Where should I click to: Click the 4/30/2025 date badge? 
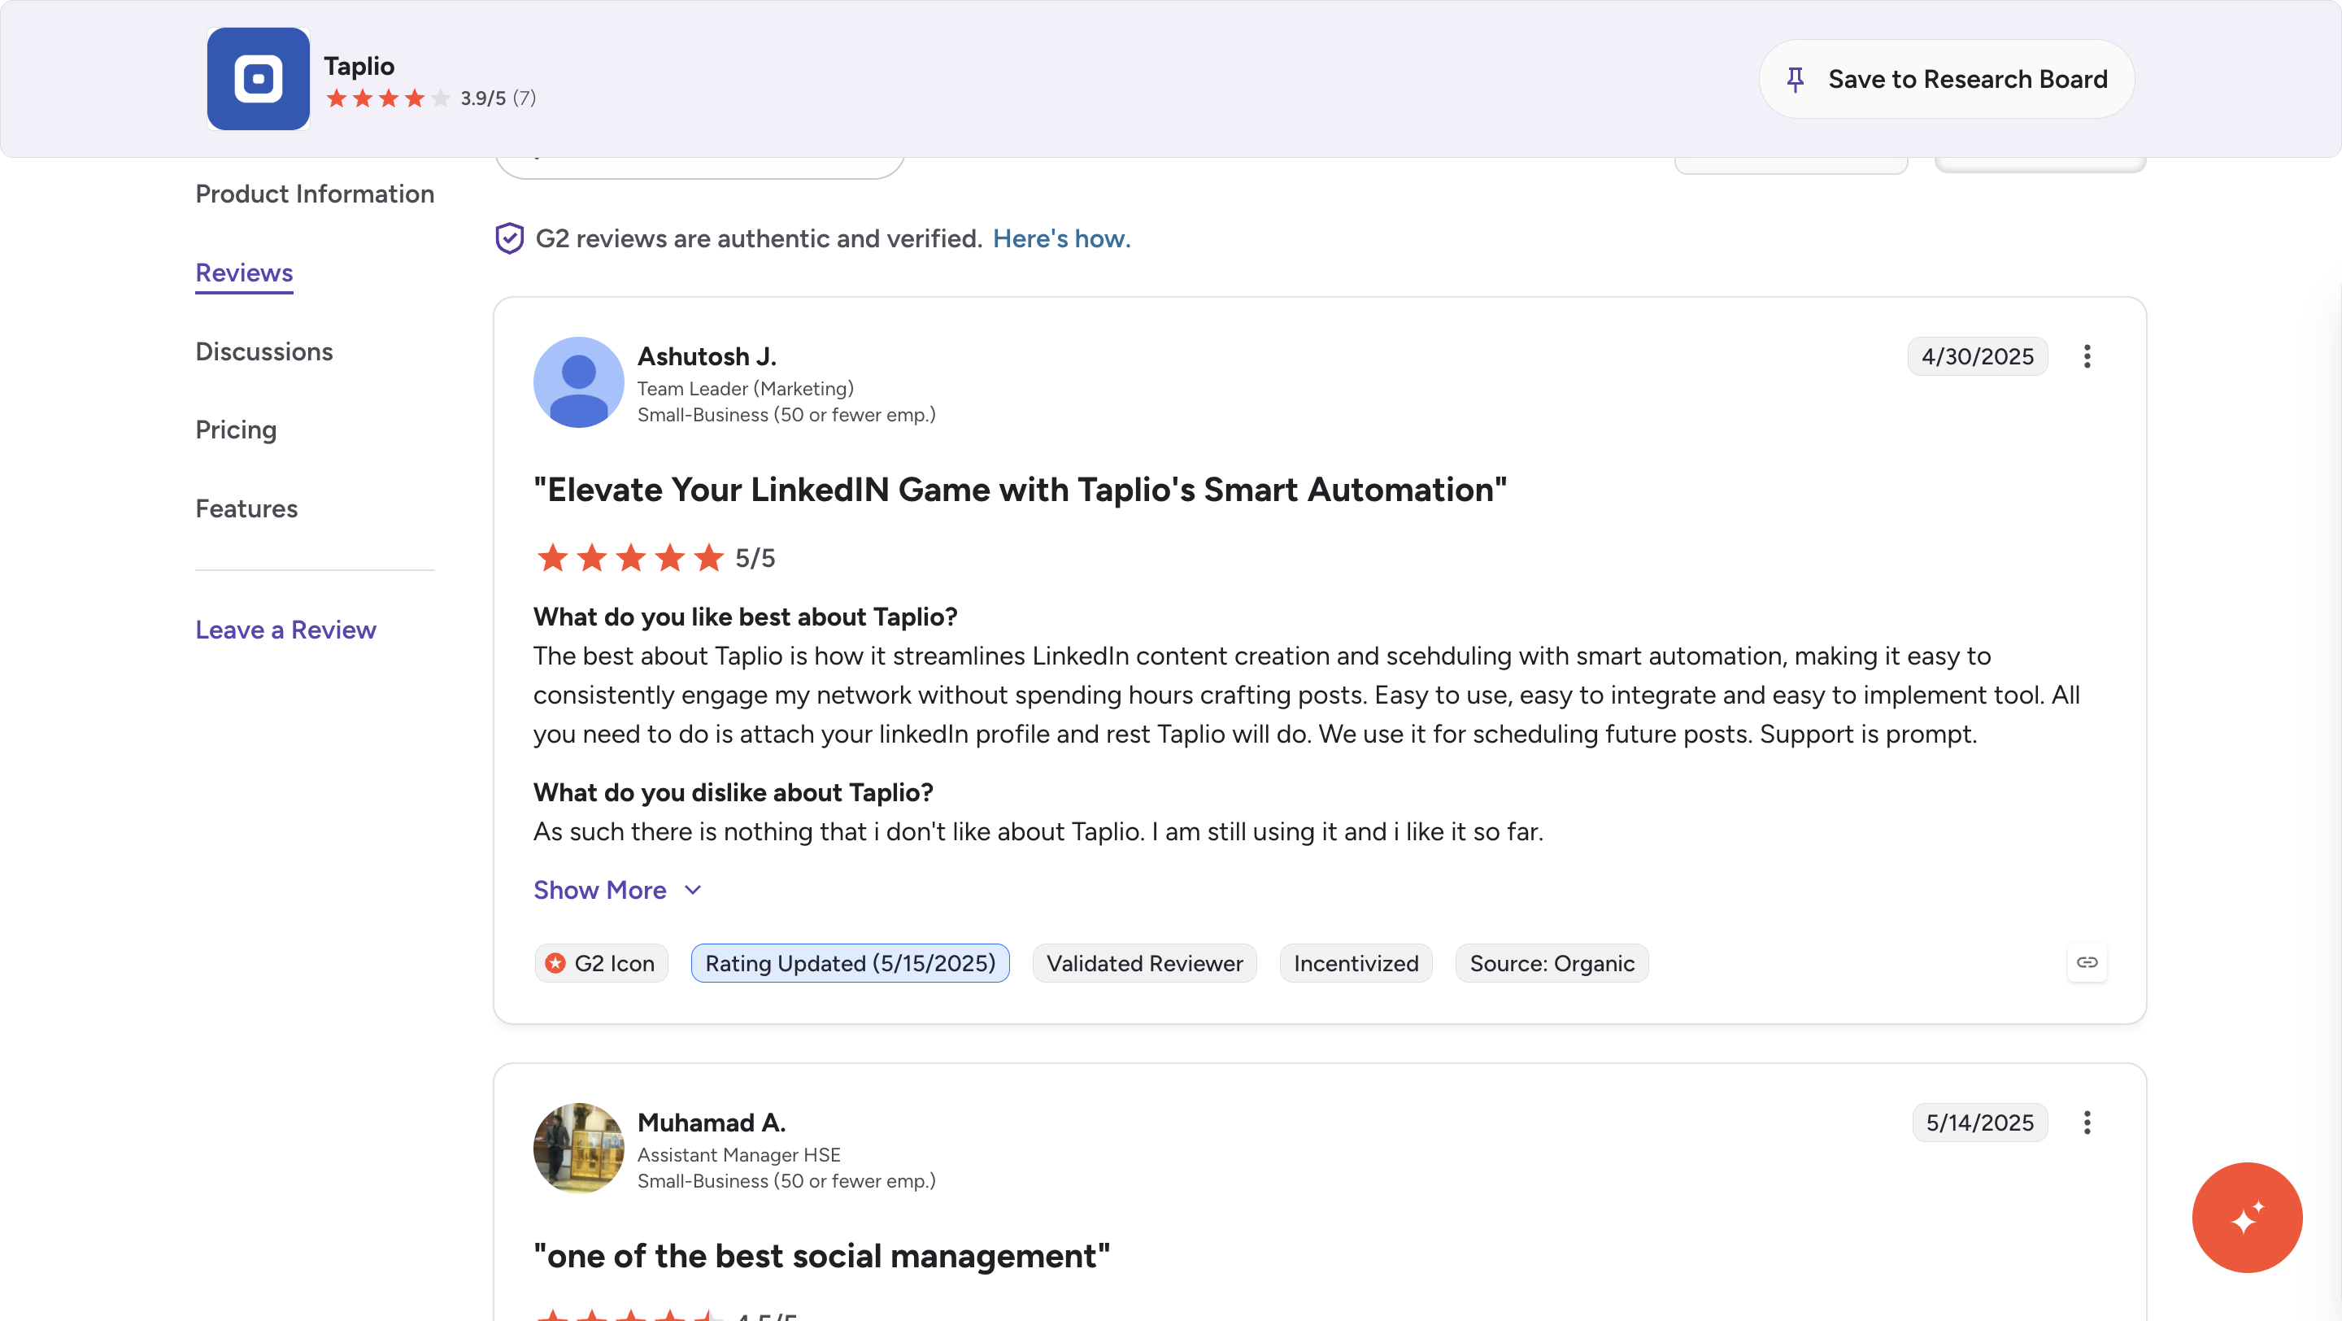(x=1978, y=356)
